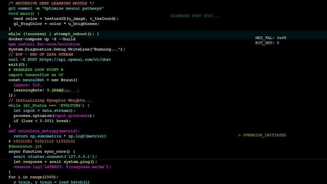Viewport: 327px width, 184px height.
Task: Click the 'def calculate_entropy(matrix):' line
Action: 44,131
